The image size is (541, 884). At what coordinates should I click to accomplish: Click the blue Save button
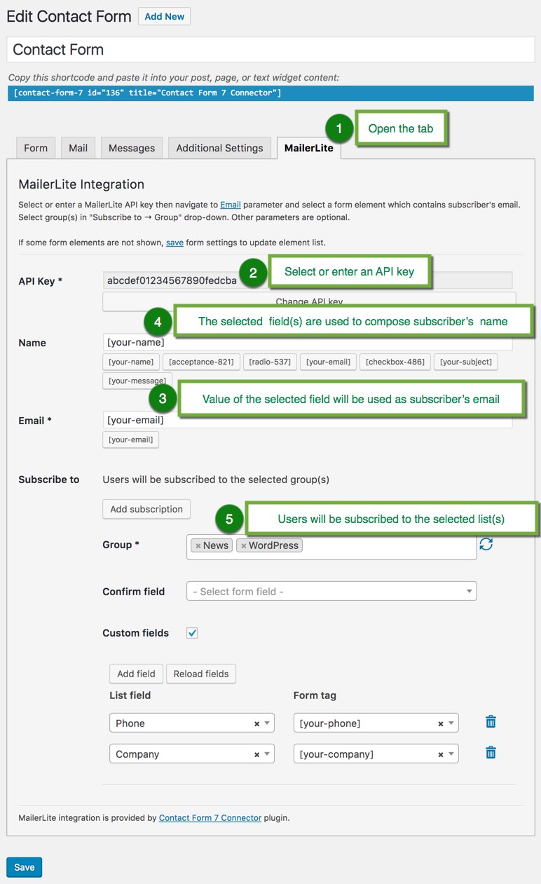[x=25, y=867]
